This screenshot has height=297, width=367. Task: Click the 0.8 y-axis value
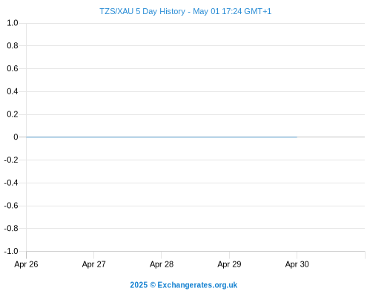pos(13,45)
